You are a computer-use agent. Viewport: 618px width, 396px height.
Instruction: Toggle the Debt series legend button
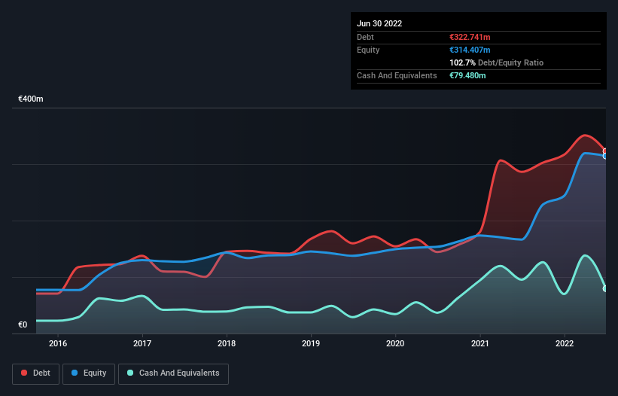coord(36,373)
